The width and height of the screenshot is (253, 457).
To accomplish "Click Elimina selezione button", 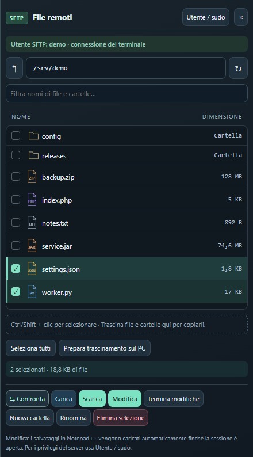I will click(x=121, y=418).
